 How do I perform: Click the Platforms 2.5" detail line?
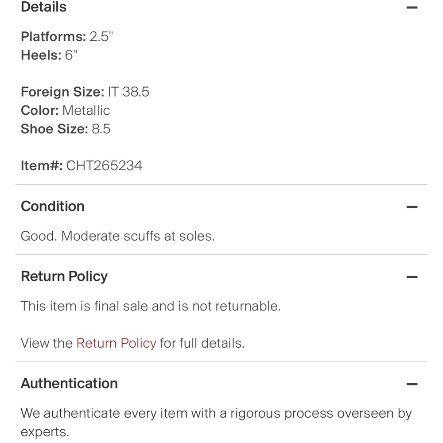67,37
